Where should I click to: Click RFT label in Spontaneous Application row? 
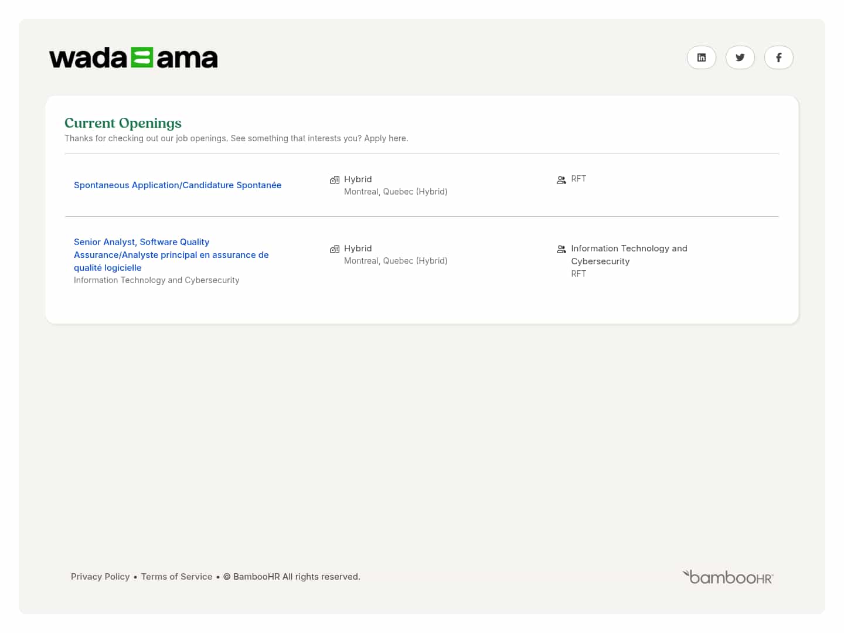[x=578, y=179]
